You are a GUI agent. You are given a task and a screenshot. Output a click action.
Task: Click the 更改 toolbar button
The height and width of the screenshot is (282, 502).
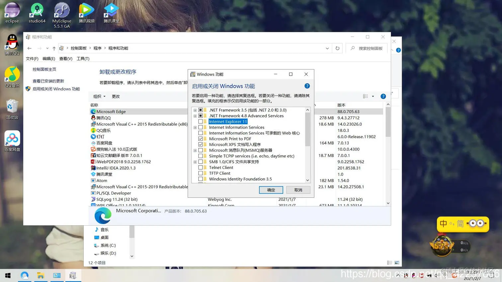(x=116, y=96)
